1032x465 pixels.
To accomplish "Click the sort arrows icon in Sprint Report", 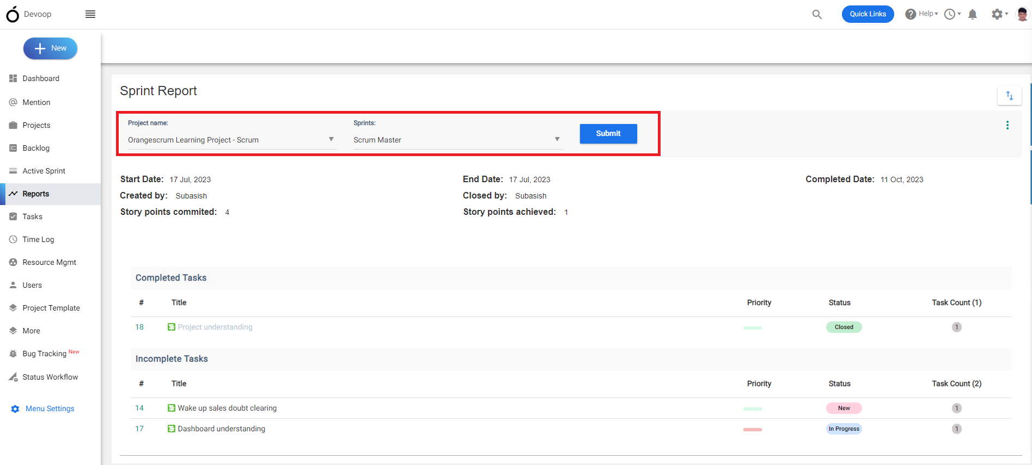I will tap(1010, 96).
